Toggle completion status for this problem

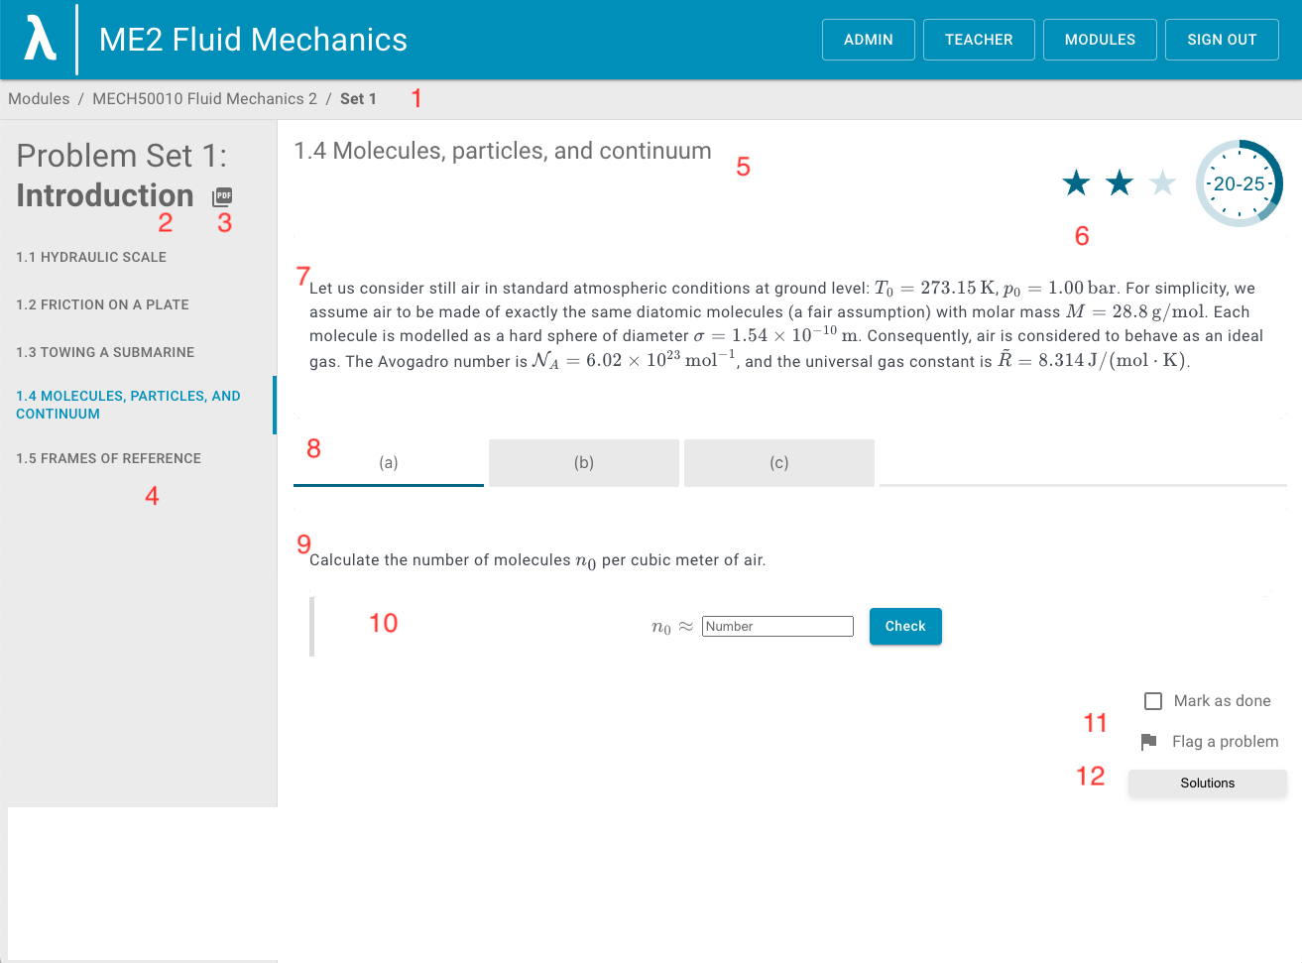1152,700
